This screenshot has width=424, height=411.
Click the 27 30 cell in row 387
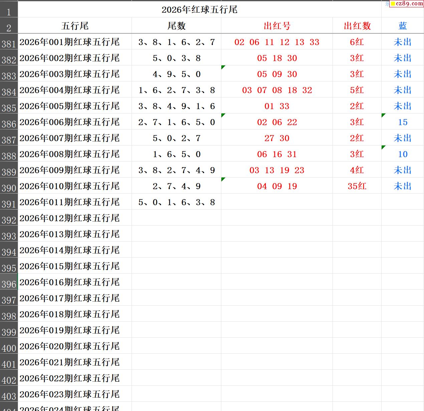tap(277, 138)
